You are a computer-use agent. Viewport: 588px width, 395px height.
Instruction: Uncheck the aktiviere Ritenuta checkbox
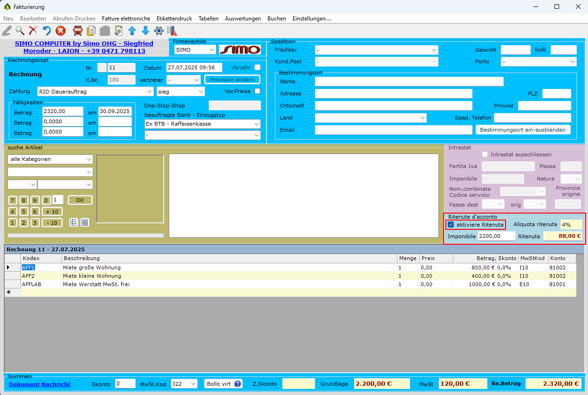click(x=451, y=225)
